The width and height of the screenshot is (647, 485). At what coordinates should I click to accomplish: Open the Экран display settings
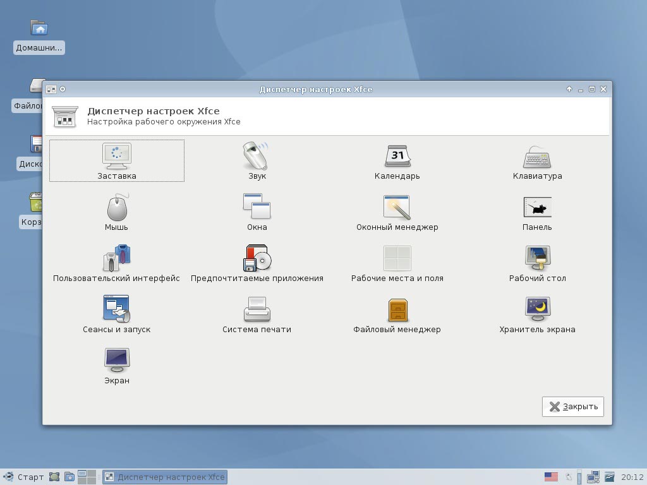point(117,361)
